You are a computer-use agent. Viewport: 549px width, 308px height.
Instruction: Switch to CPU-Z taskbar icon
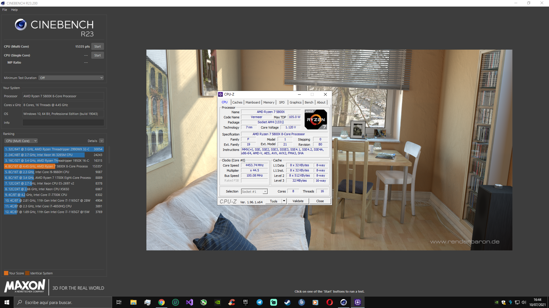tap(358, 302)
